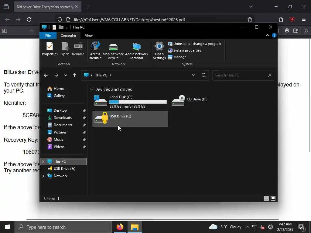Open the Access media dropdown
This screenshot has width=311, height=233.
[95, 51]
